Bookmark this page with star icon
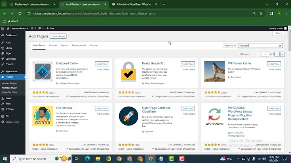Viewport: 291px width, 163px height. coord(261,13)
